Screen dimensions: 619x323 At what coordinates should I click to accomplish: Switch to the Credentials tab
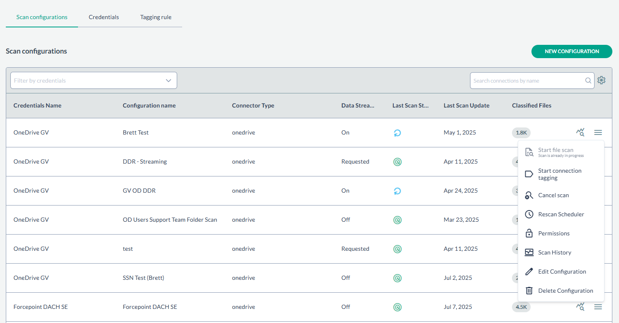click(104, 17)
